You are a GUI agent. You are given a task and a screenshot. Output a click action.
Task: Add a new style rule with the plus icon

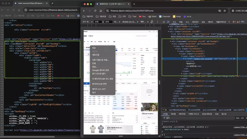coord(246,118)
